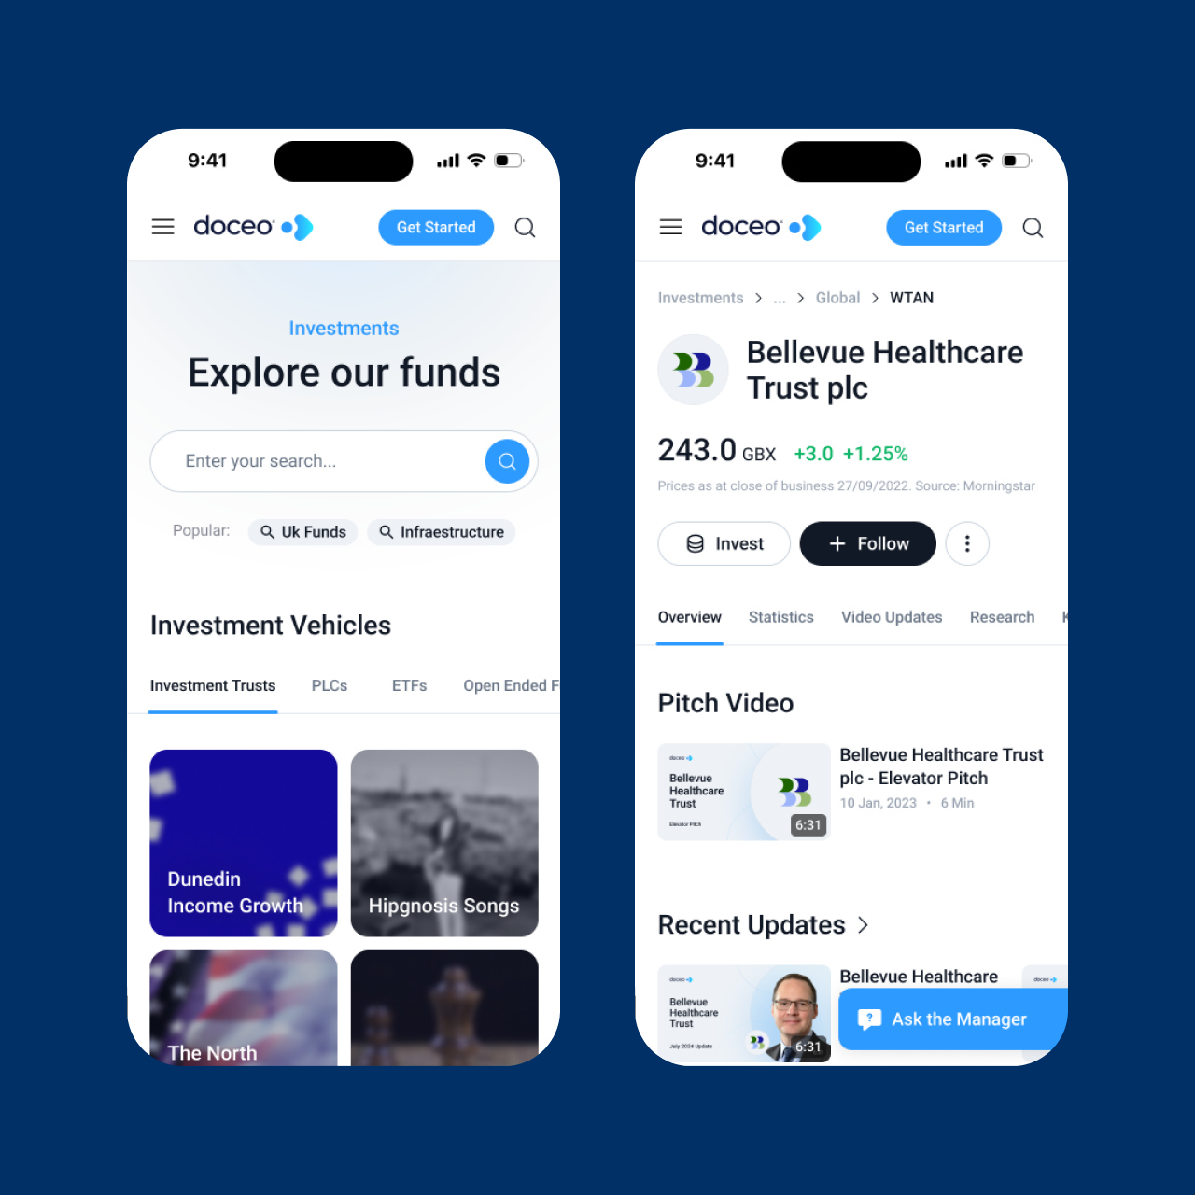1195x1195 pixels.
Task: Open Ask the Manager chat button
Action: (x=952, y=1019)
